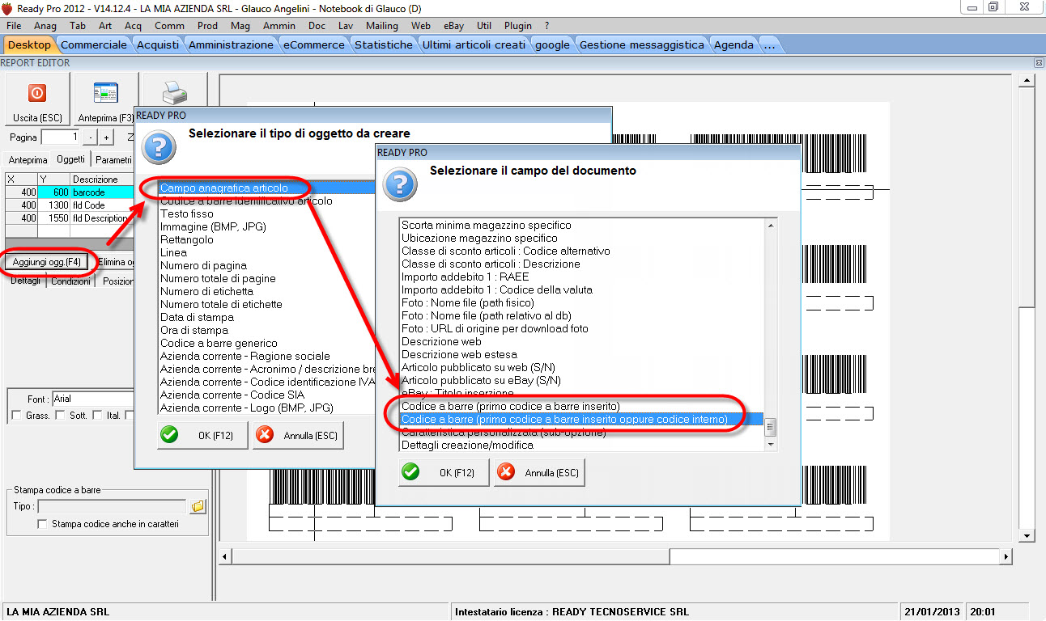Click Annulla (ESC) in object type dialog
The height and width of the screenshot is (621, 1046).
pyautogui.click(x=298, y=435)
